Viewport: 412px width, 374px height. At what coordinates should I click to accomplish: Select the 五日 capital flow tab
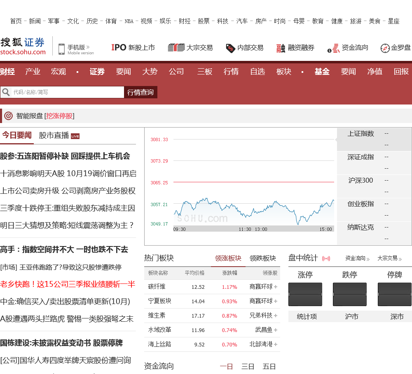[269, 367]
